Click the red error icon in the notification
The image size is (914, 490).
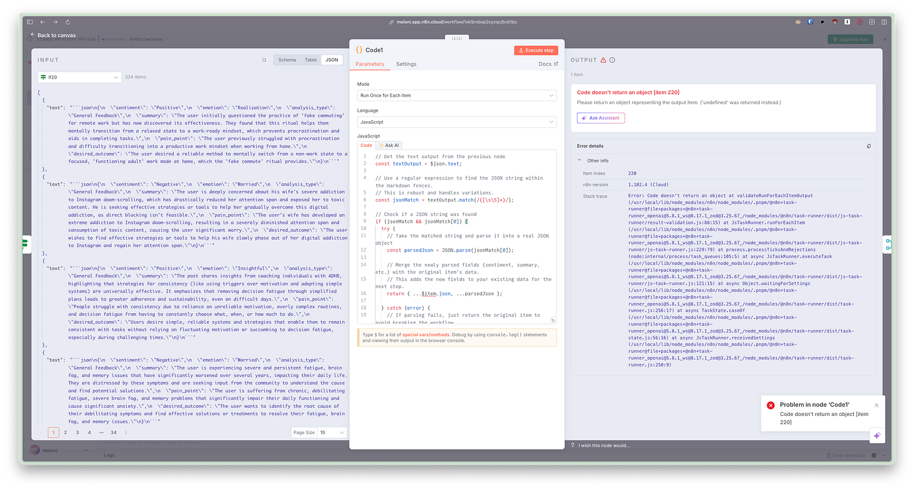(770, 405)
